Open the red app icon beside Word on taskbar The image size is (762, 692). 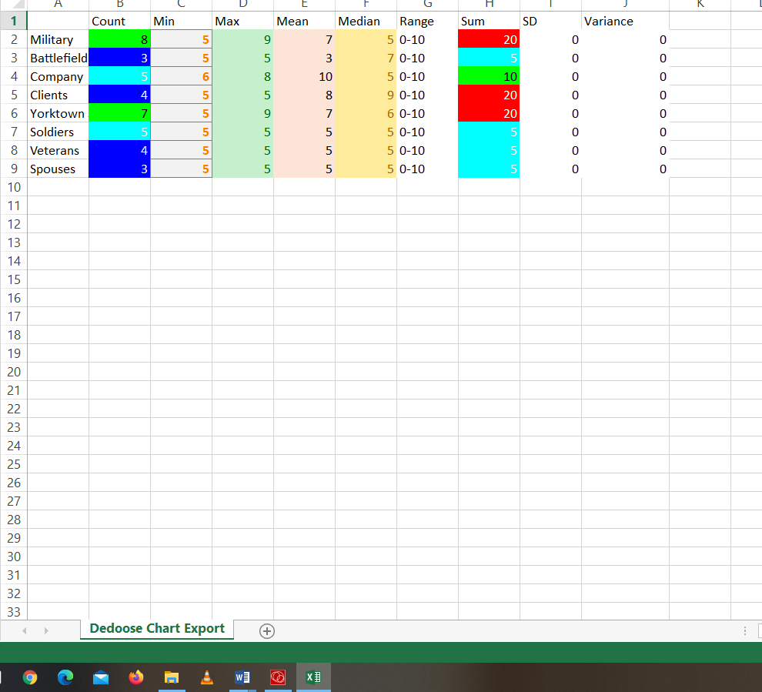pyautogui.click(x=277, y=677)
